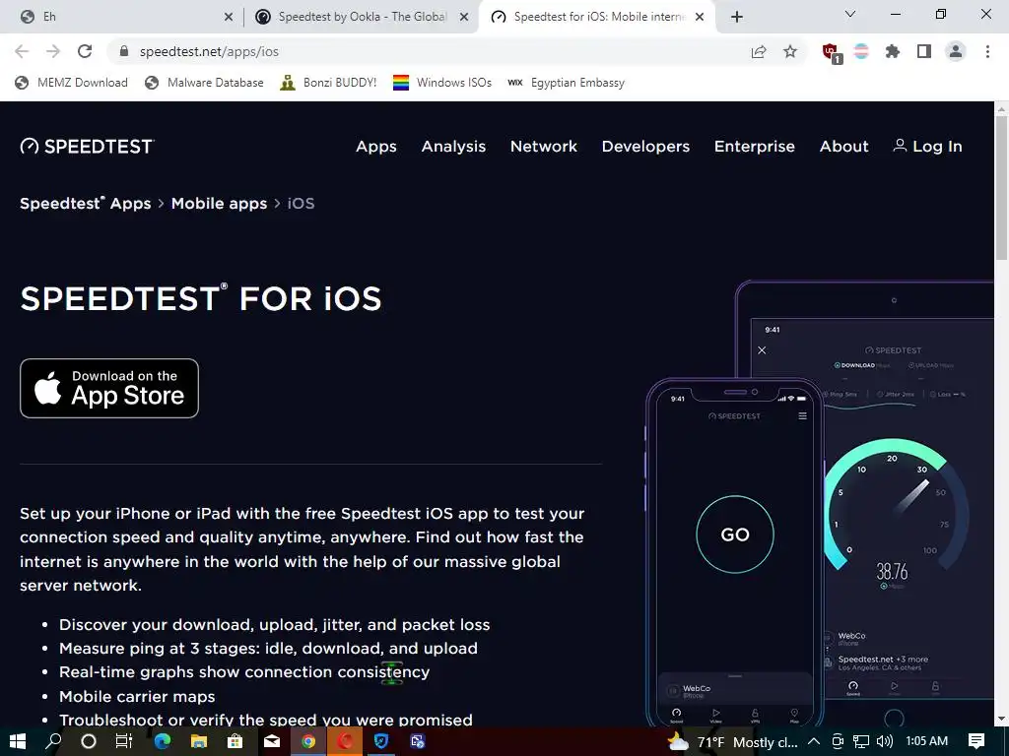This screenshot has width=1009, height=756.
Task: Close the Speedtest by Ookla tab
Action: pos(464,17)
